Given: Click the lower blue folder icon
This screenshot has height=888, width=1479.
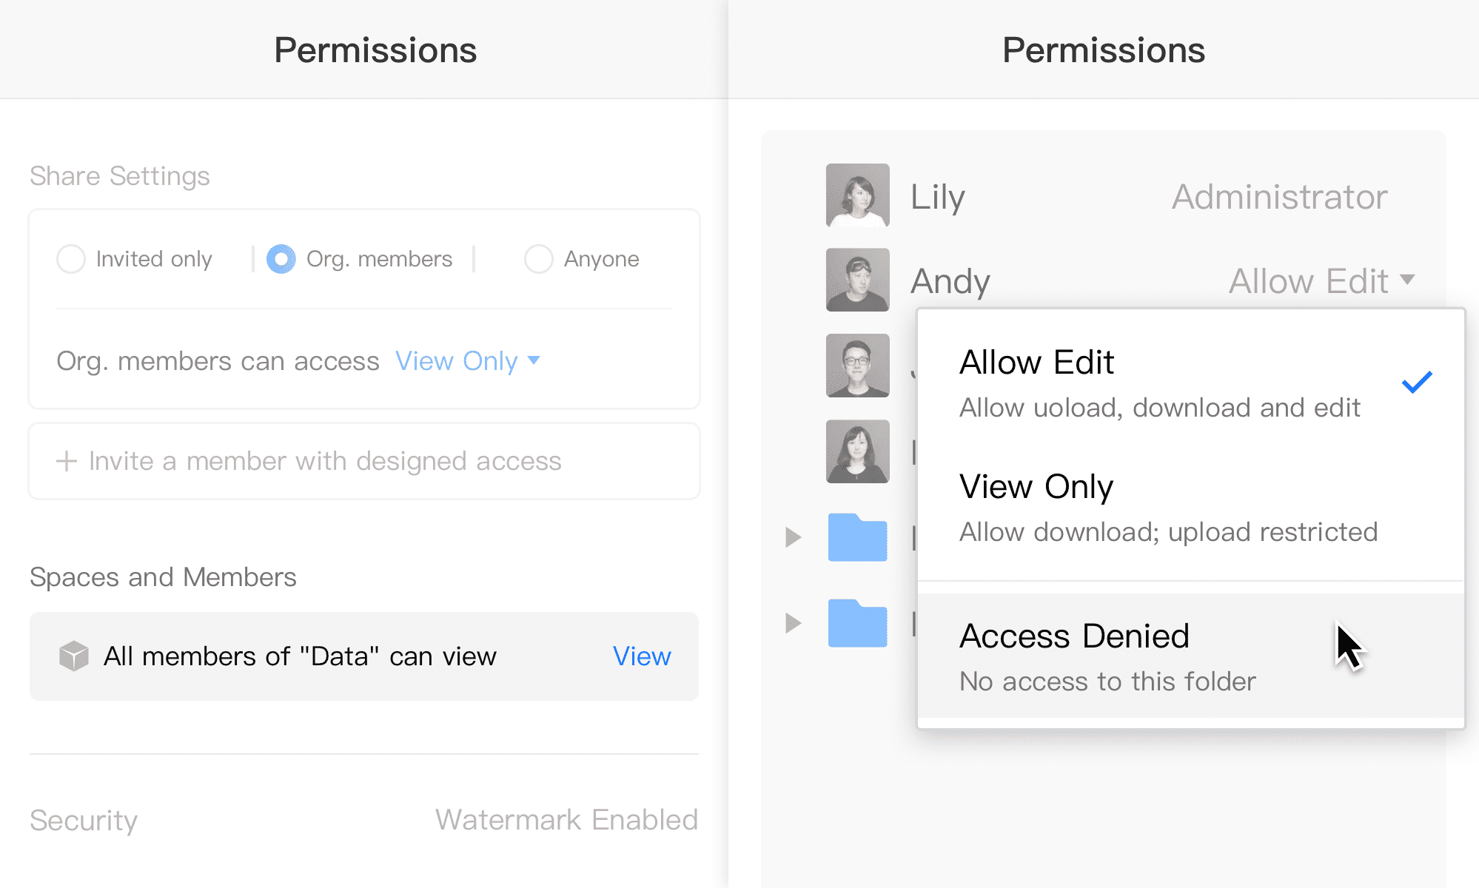Looking at the screenshot, I should (857, 623).
